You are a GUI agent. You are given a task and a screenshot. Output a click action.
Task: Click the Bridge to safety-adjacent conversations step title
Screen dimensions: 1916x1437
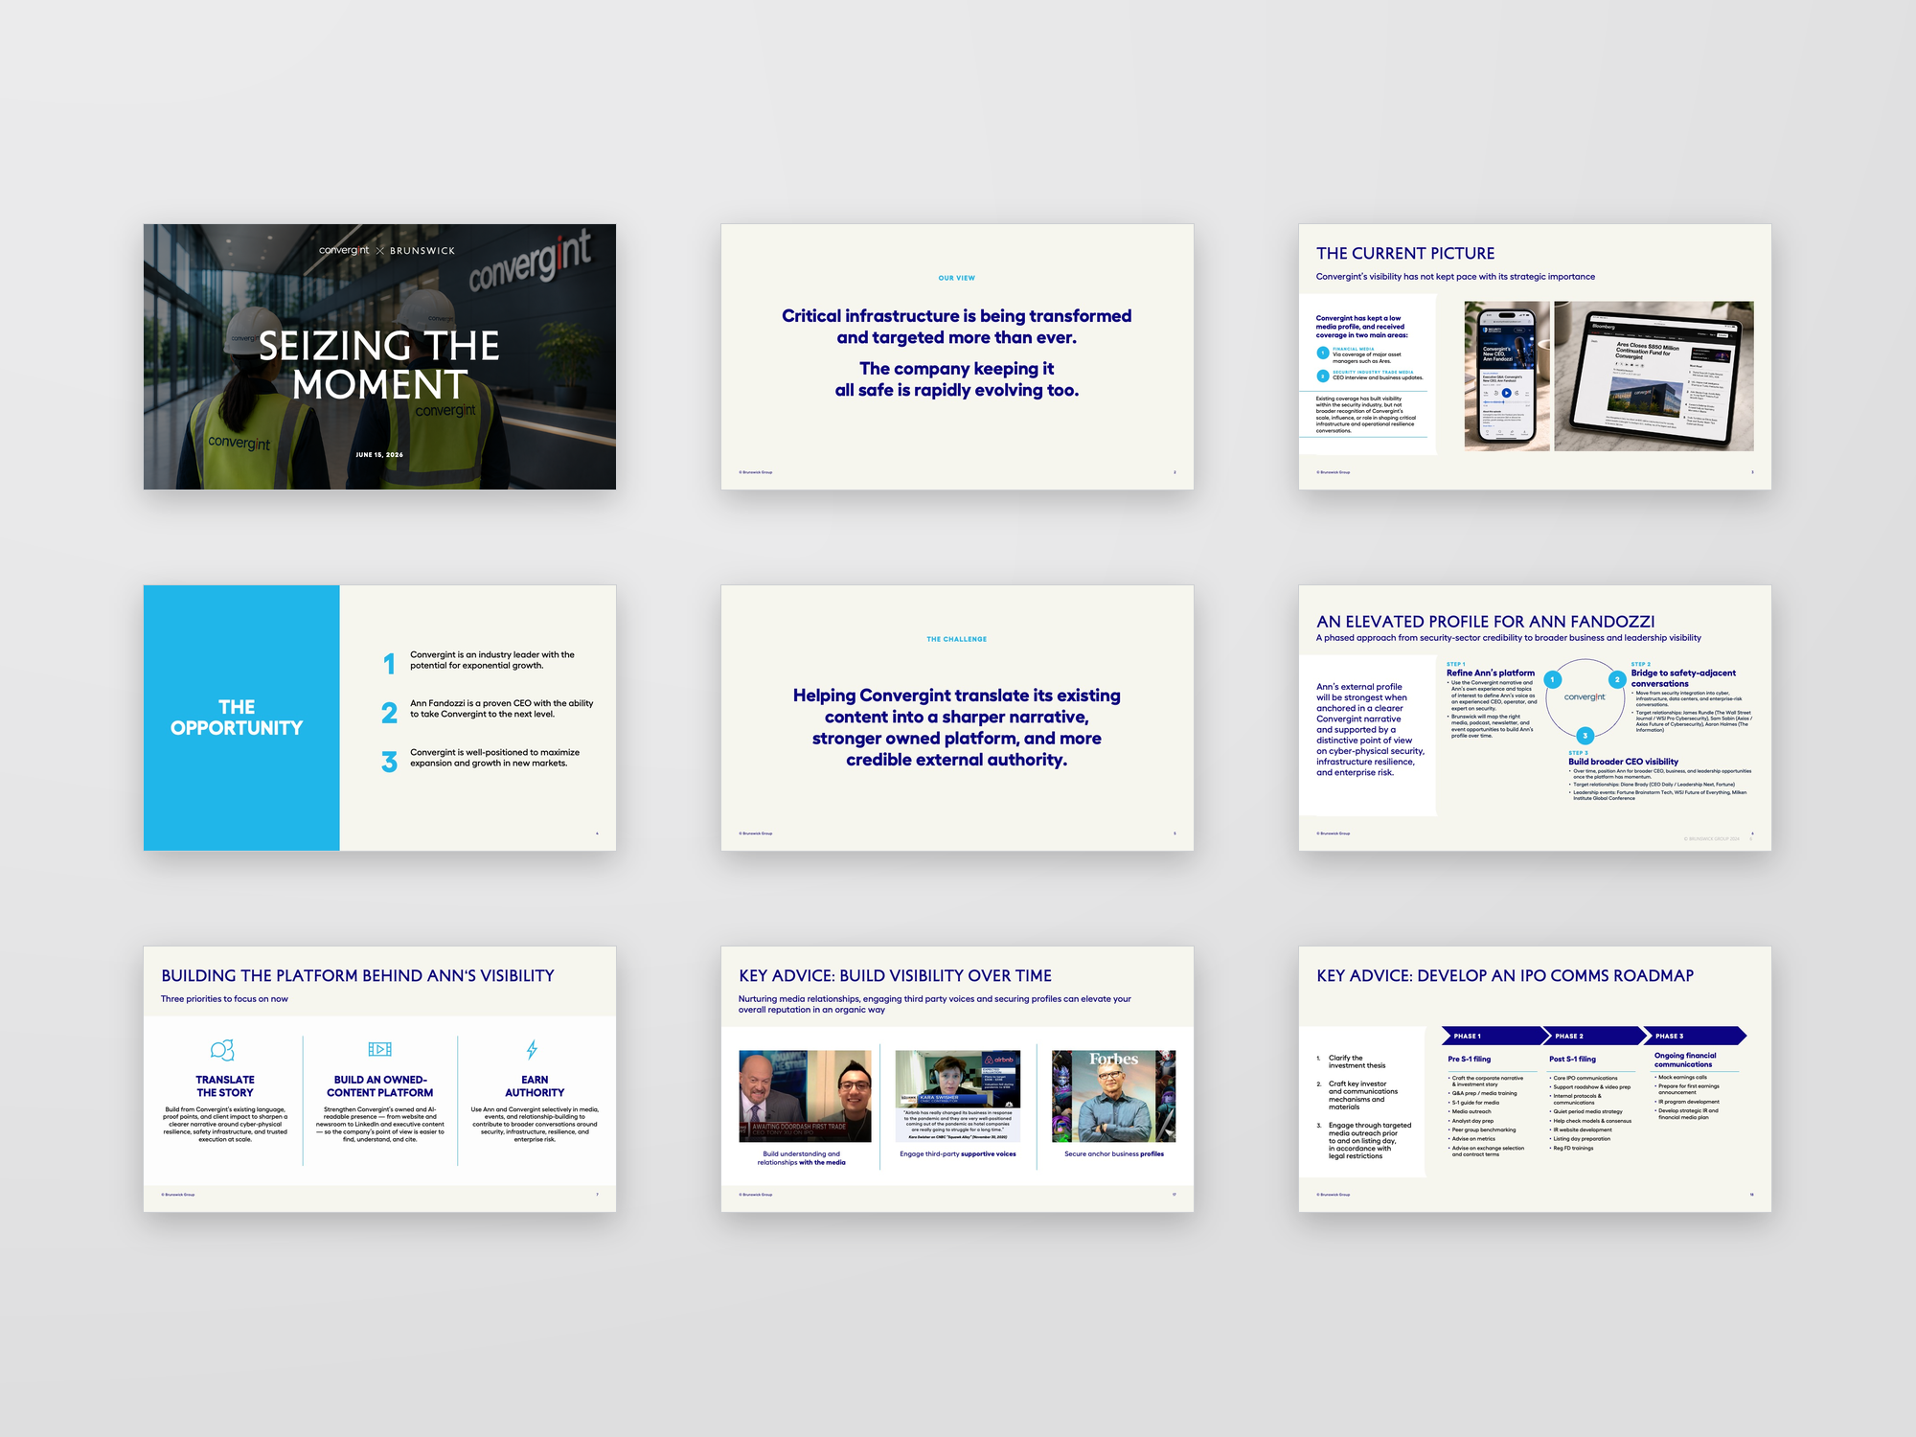1683,678
